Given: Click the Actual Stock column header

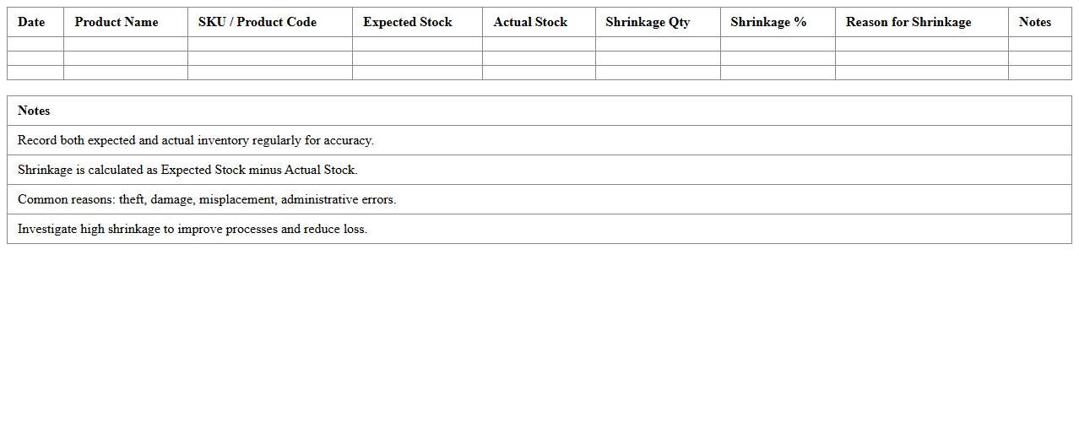Looking at the screenshot, I should (x=530, y=22).
